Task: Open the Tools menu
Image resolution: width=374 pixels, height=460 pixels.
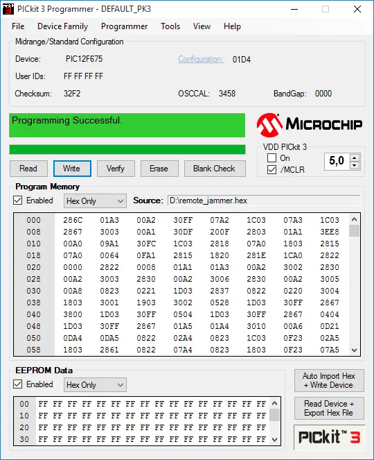Action: click(170, 26)
